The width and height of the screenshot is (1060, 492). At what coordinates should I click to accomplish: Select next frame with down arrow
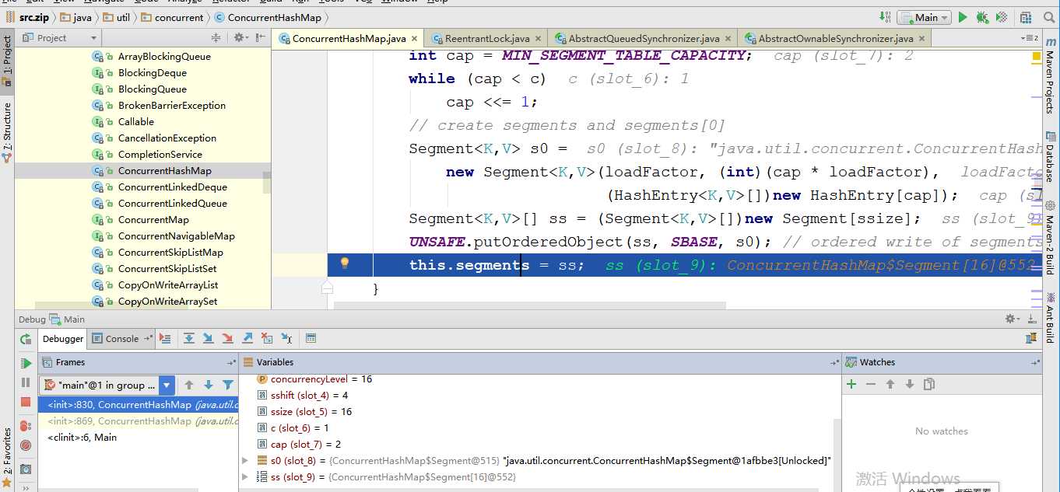click(209, 385)
